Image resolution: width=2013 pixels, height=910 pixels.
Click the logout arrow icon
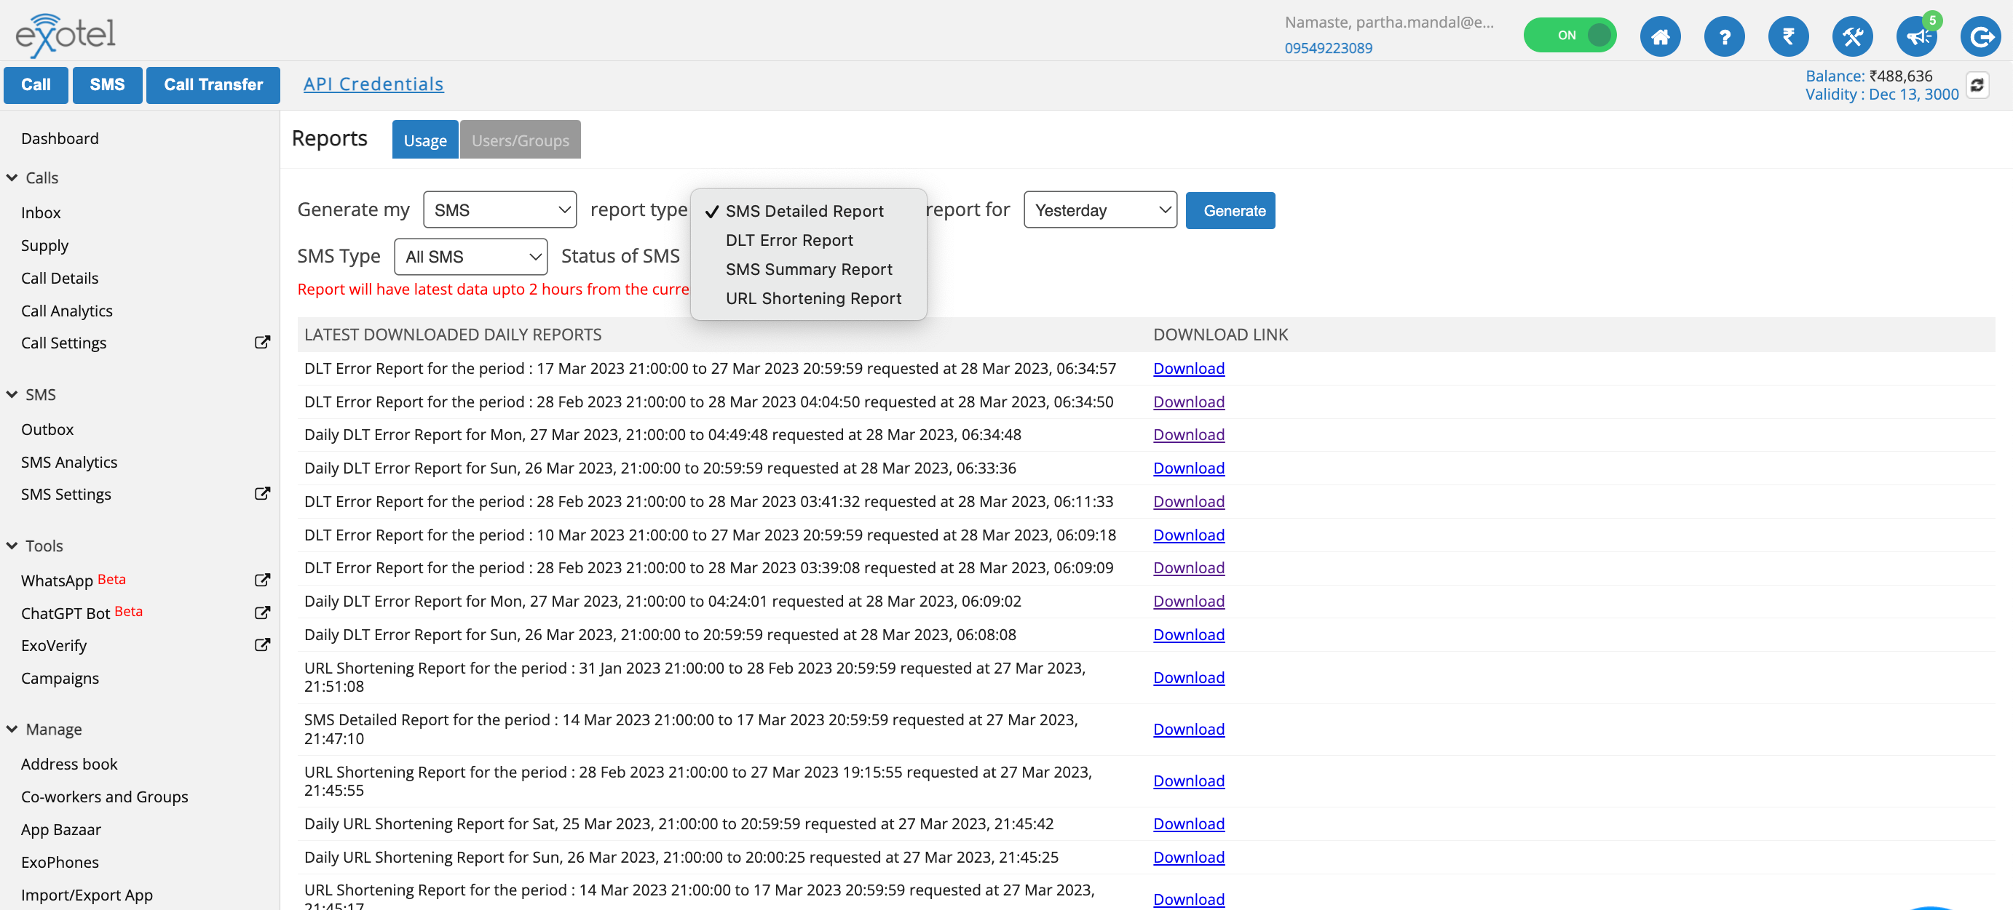click(1980, 36)
